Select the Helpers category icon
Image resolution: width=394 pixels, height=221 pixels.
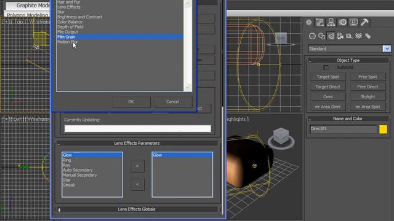point(349,36)
